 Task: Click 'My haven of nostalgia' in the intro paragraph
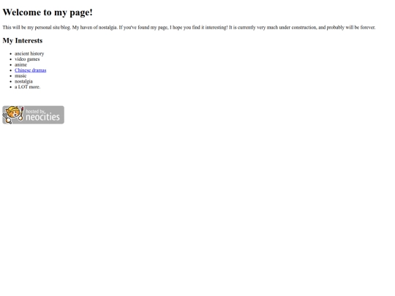pos(95,28)
